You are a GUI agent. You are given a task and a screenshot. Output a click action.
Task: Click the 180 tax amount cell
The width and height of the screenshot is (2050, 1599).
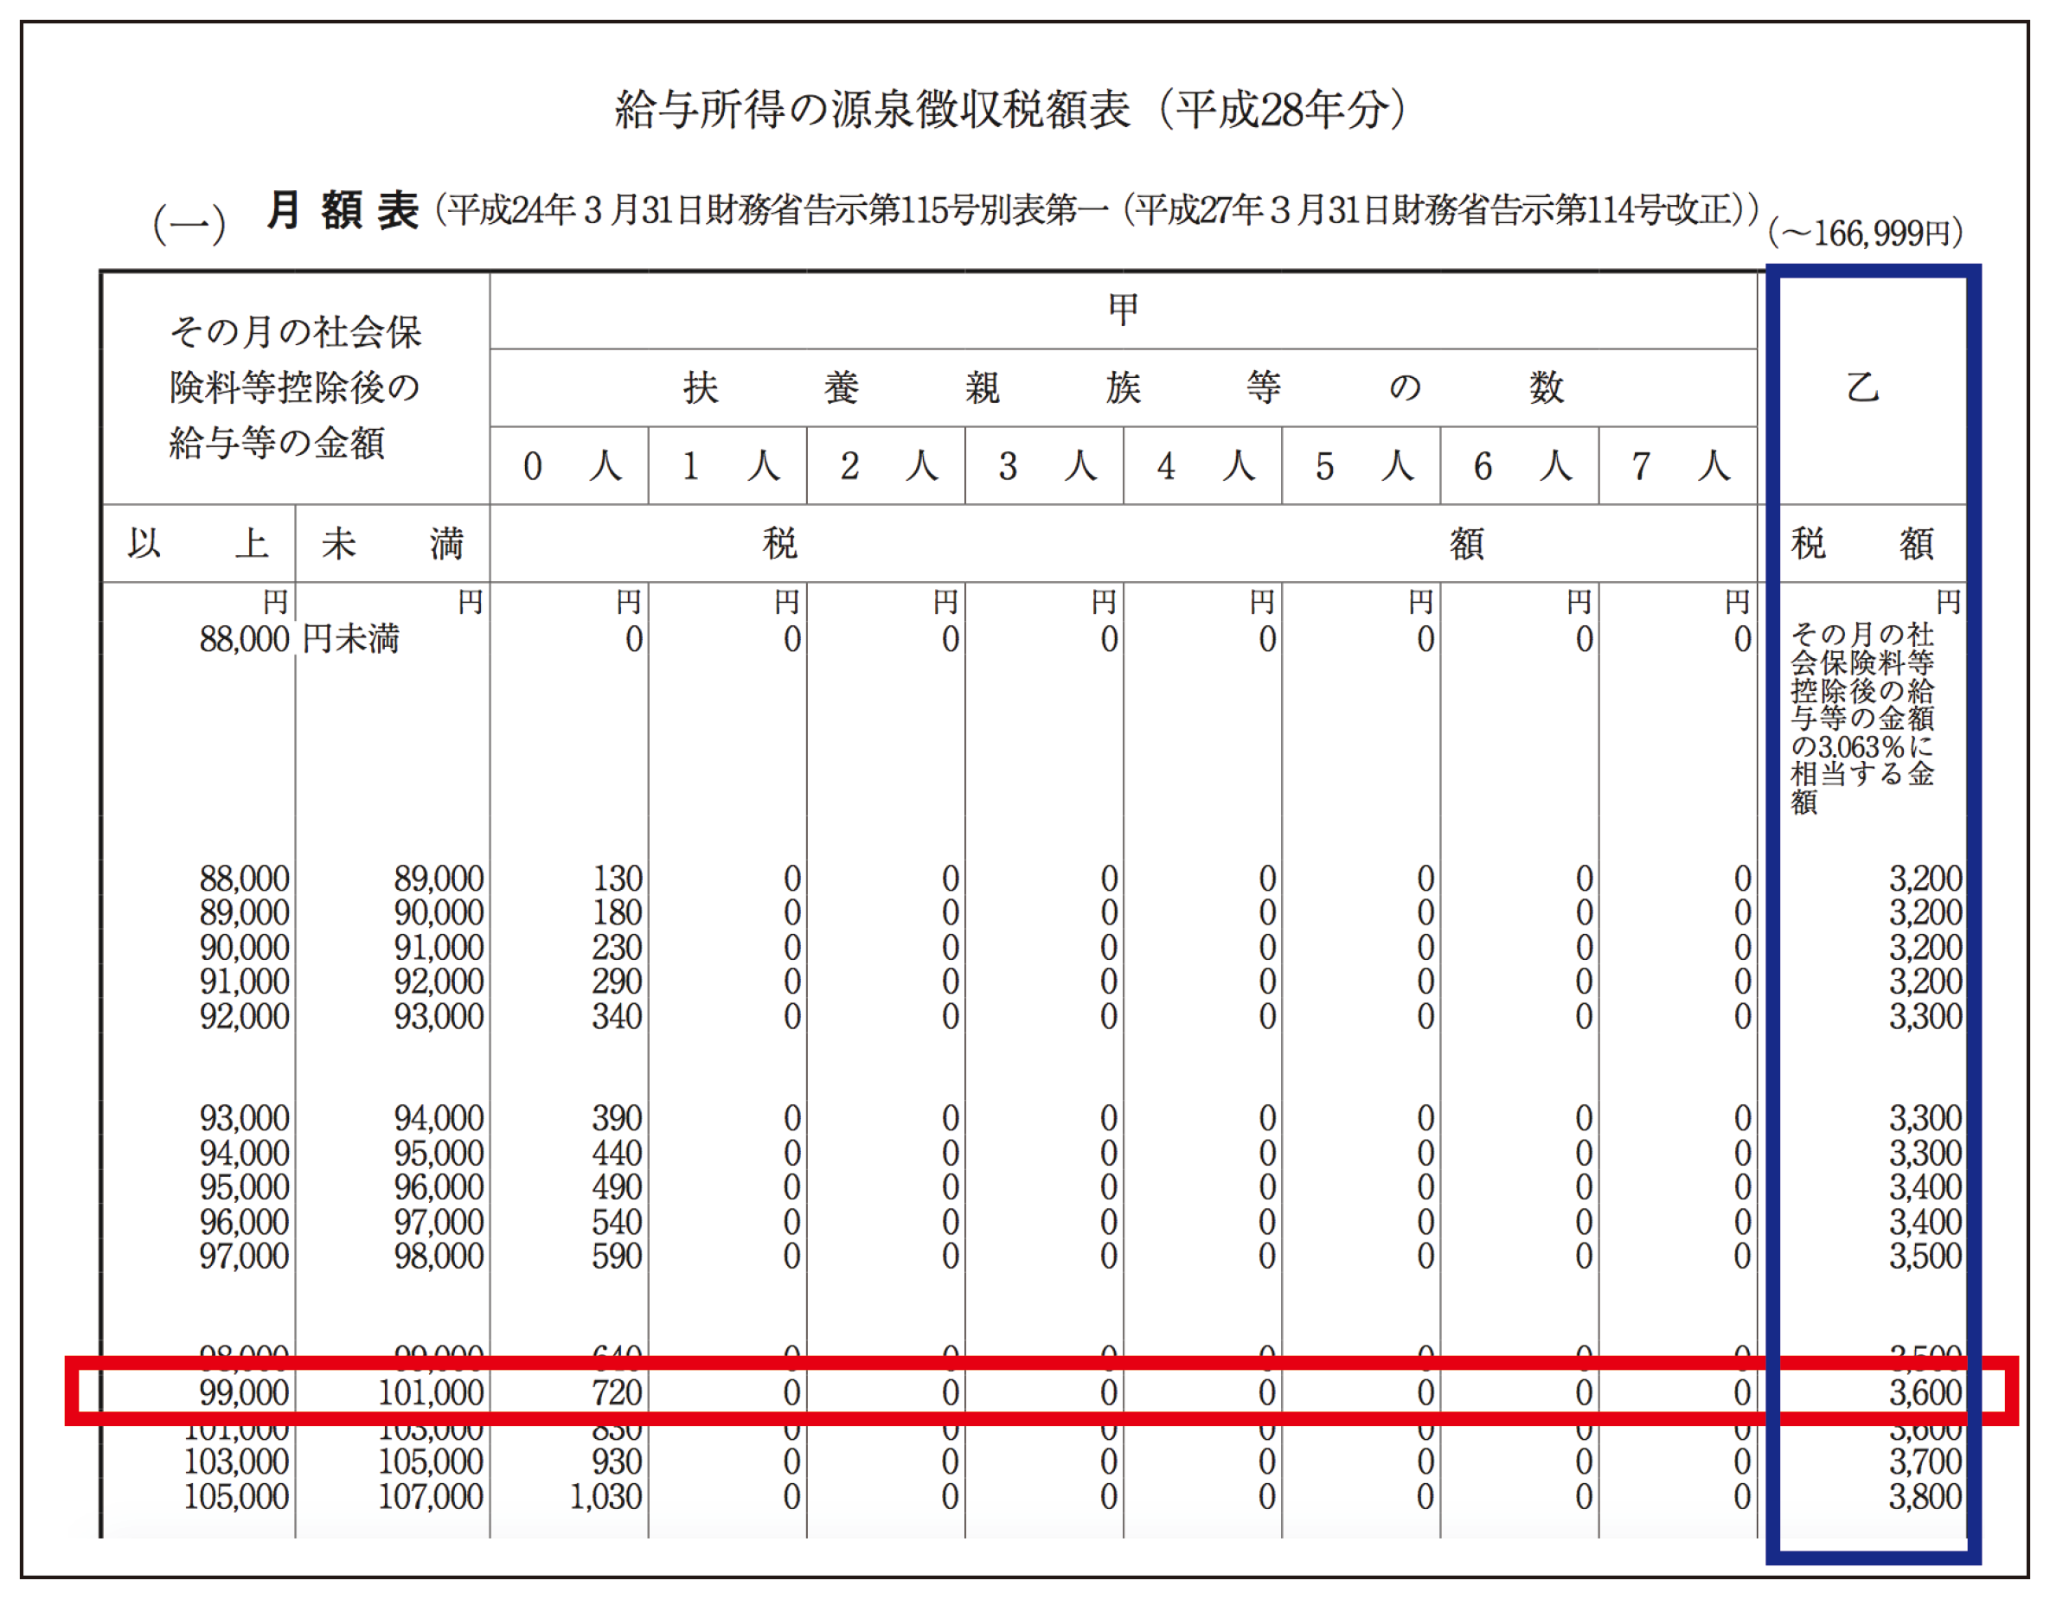point(617,912)
